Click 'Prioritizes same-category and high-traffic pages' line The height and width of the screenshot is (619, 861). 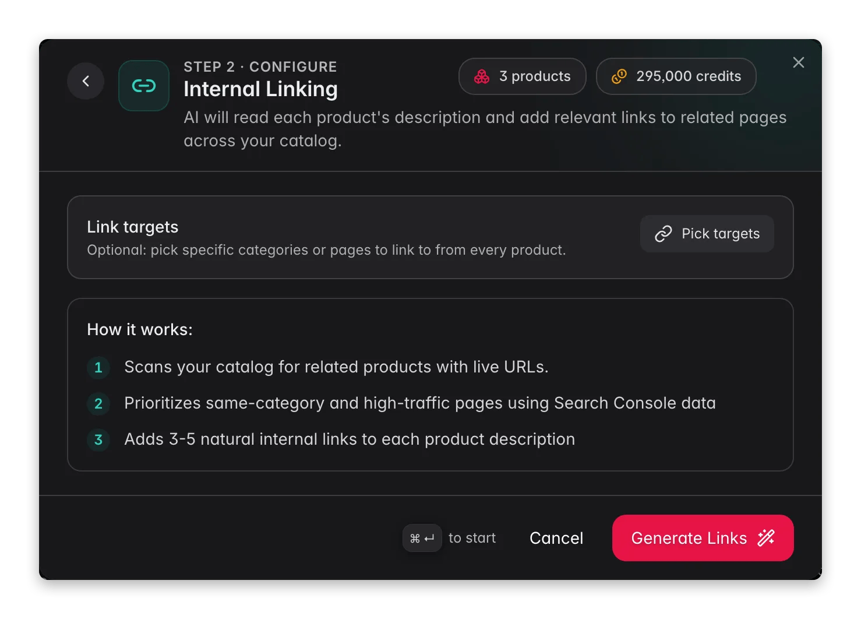[420, 403]
